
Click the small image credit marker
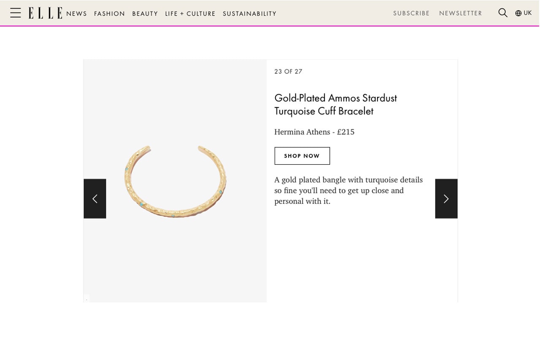click(86, 299)
